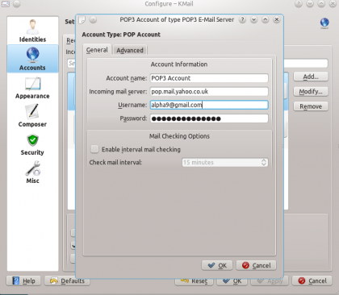339x295 pixels.
Task: Click the round pin button in POP3 dialog title bar
Action: point(93,19)
